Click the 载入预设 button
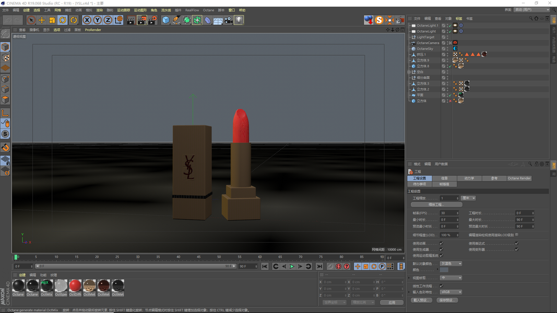 pos(421,300)
